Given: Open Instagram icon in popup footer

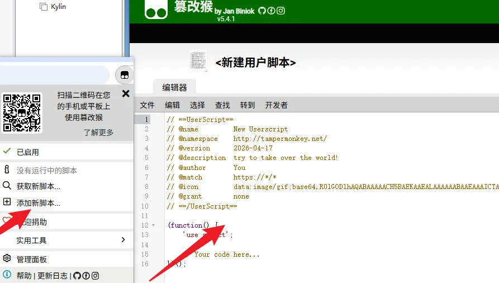Looking at the screenshot, I should 95,276.
